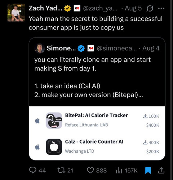173x180 pixels.
Task: Toggle the blue bookmark off
Action: point(148,170)
